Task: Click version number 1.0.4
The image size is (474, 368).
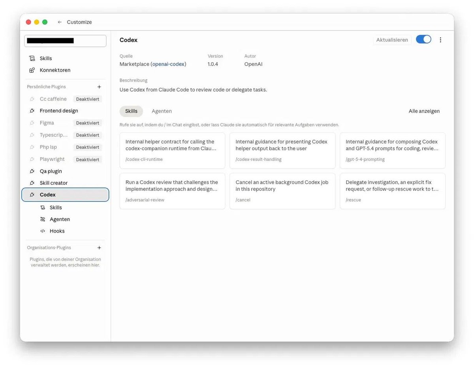Action: 213,64
